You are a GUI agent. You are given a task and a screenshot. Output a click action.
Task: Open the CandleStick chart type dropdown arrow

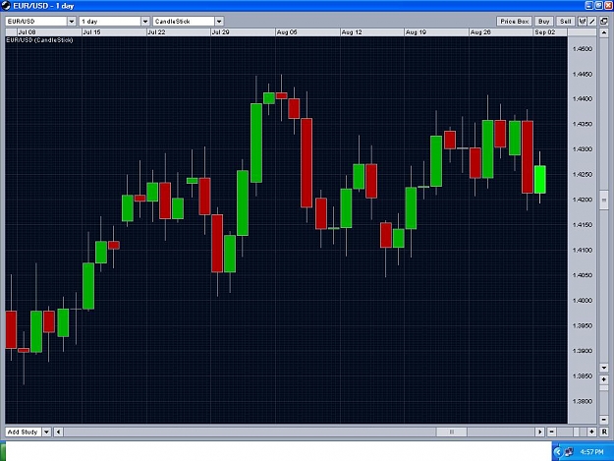(x=219, y=22)
